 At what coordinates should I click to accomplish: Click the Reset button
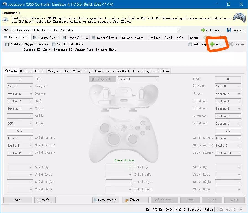tap(234, 200)
